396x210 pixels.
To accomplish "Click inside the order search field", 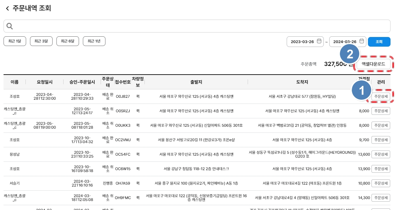I will pyautogui.click(x=200, y=26).
